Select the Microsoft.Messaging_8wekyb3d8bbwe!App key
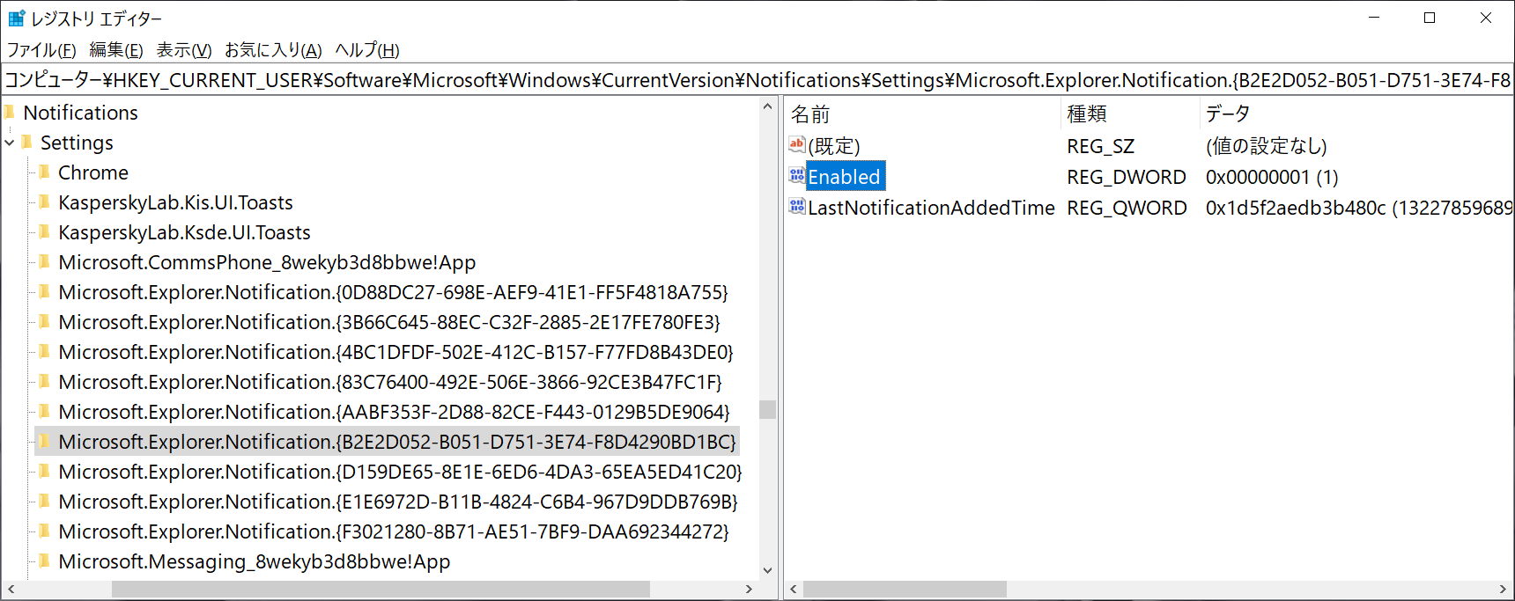Viewport: 1515px width, 601px height. (x=255, y=561)
